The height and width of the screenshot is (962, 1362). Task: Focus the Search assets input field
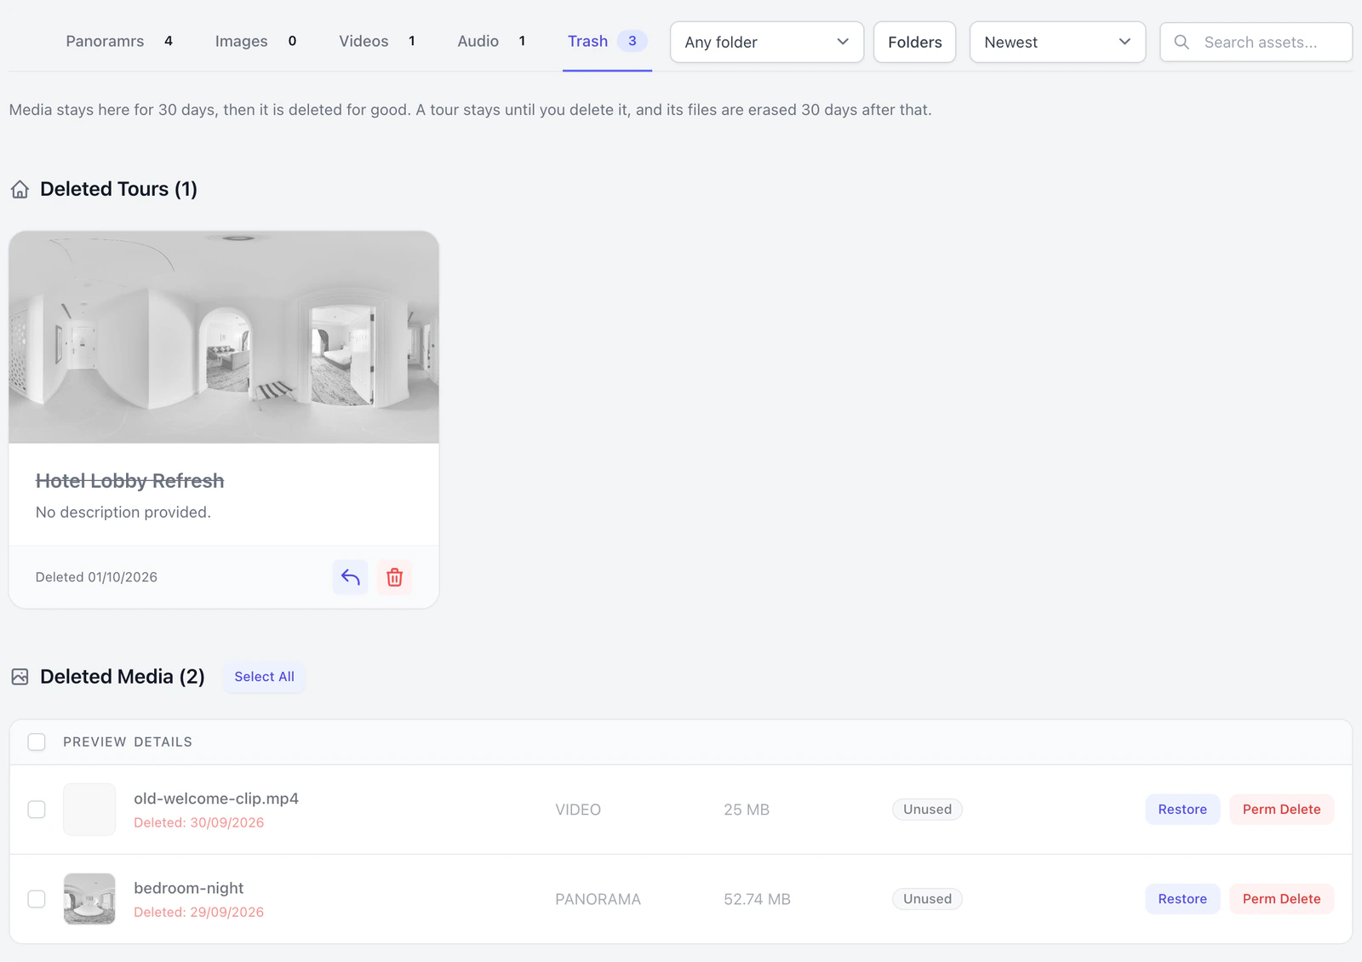1256,42
